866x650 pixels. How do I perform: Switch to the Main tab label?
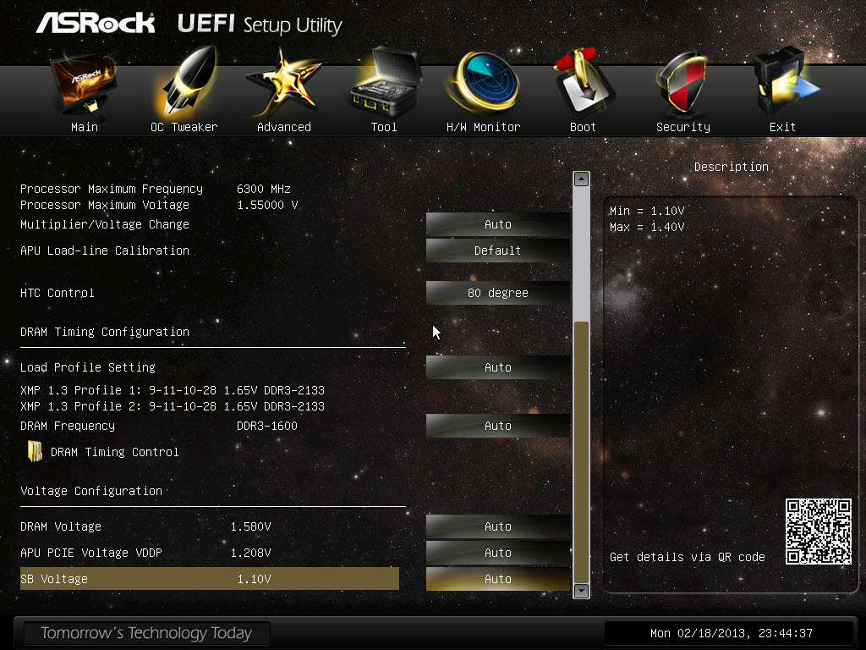tap(85, 127)
